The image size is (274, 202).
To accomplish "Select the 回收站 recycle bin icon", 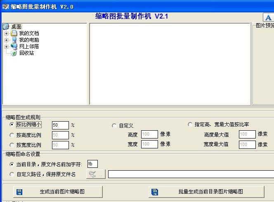I will coord(14,53).
